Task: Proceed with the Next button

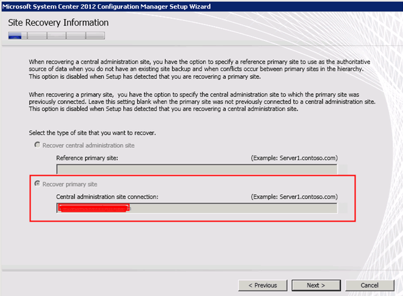Action: coord(316,286)
